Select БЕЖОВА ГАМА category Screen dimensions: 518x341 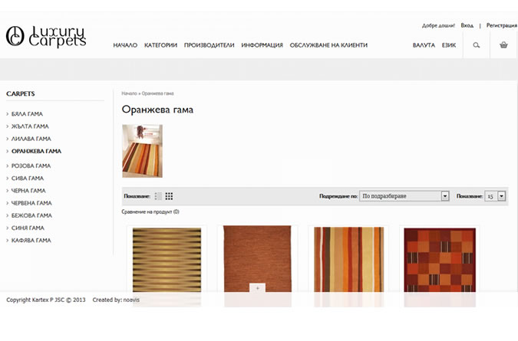(31, 215)
